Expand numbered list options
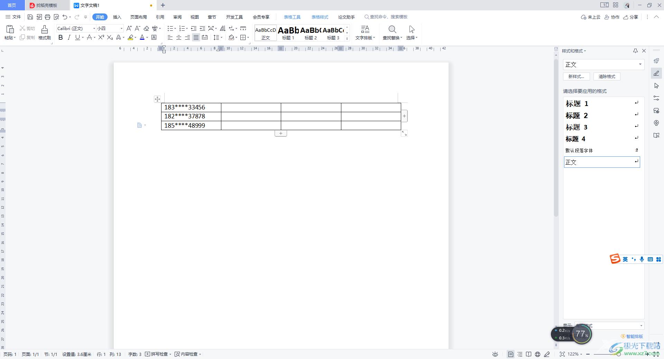 (x=187, y=29)
